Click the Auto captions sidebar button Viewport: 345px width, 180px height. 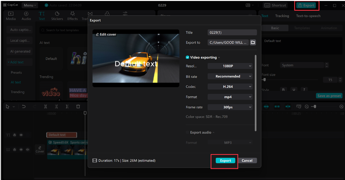coord(19,30)
